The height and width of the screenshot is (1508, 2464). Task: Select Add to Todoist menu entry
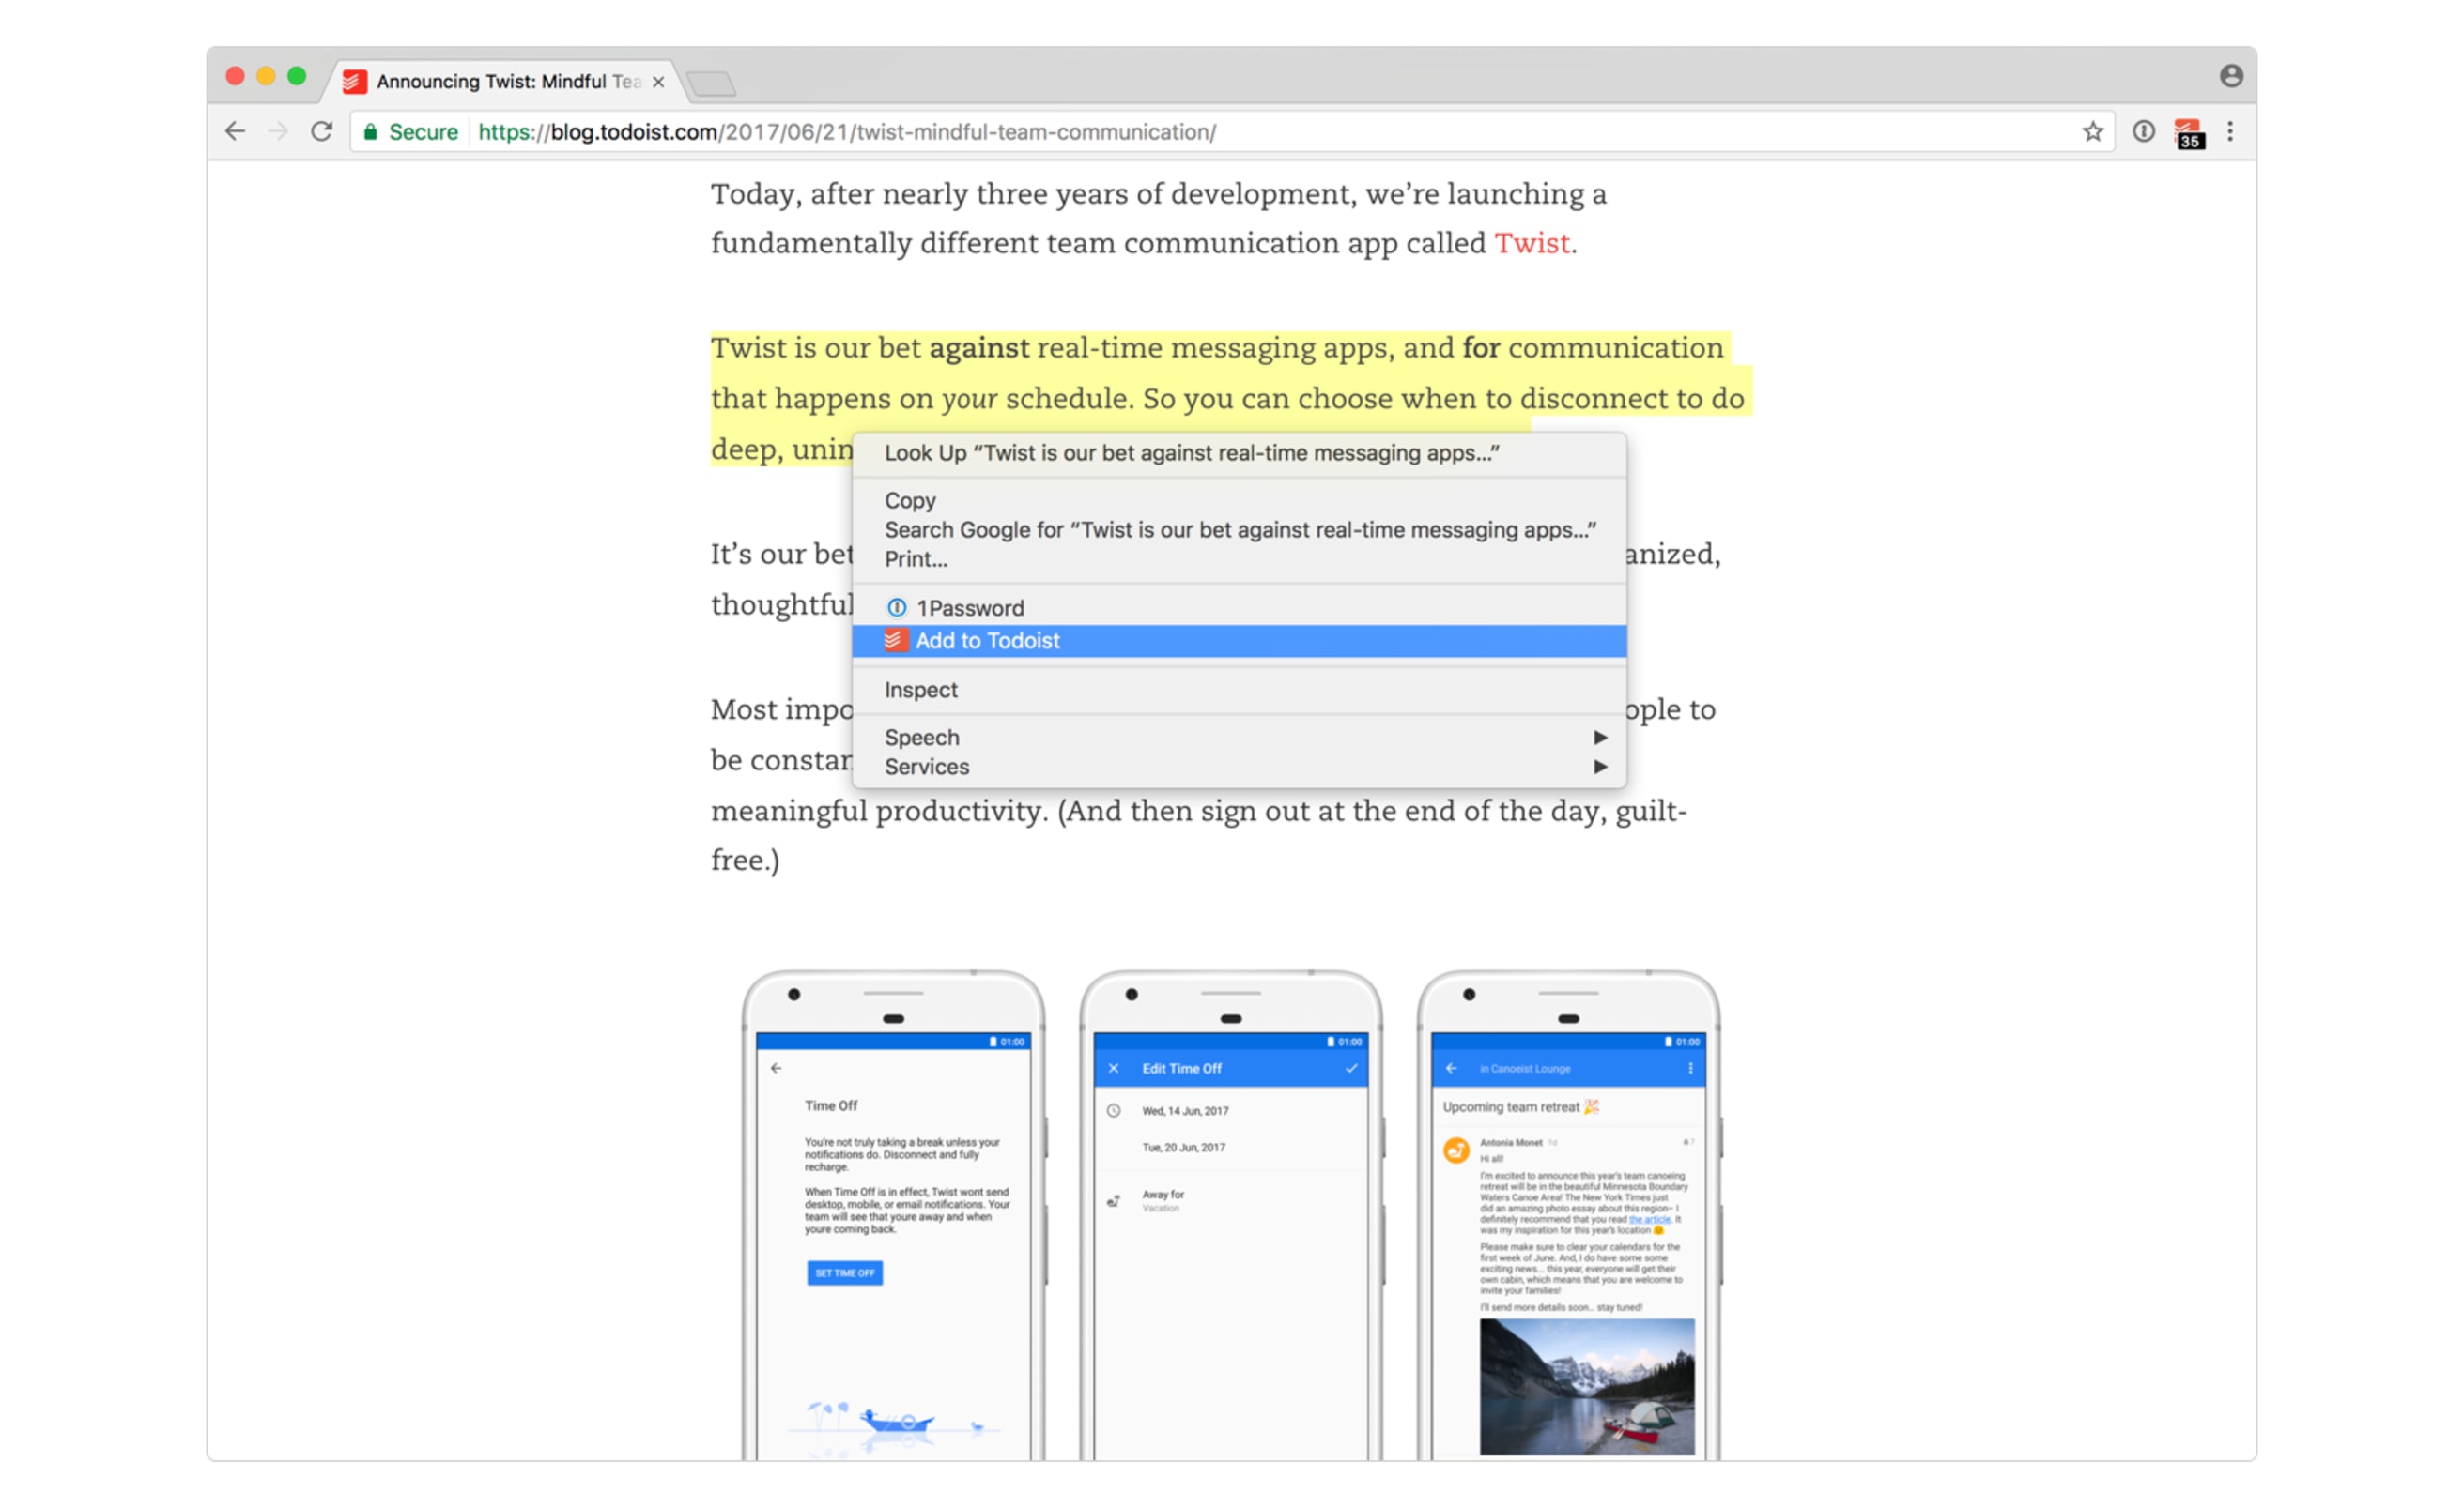pyautogui.click(x=1238, y=641)
